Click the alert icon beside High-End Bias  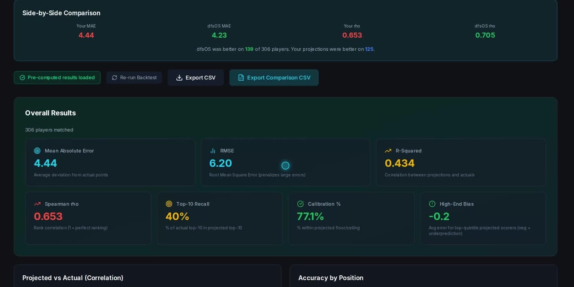pos(432,204)
